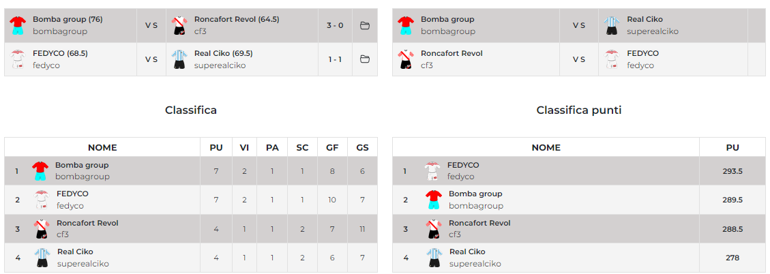Click Bomba group red jersey in Classifica table
Screen dimensions: 770x274
tap(40, 170)
